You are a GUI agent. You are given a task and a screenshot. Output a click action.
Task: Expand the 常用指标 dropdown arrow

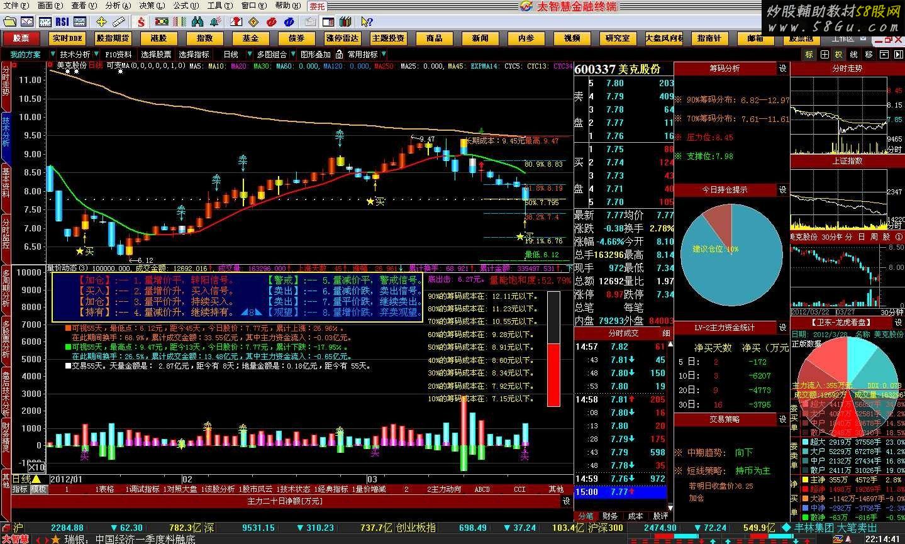coord(384,55)
